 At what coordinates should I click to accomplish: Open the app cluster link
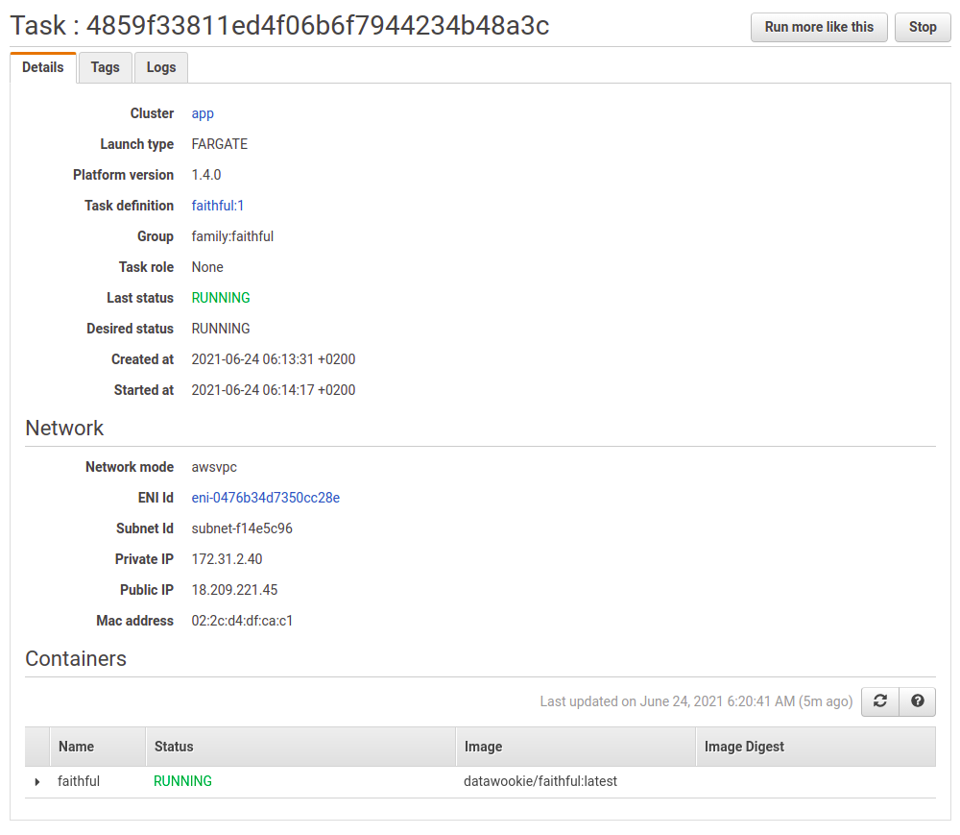tap(203, 113)
